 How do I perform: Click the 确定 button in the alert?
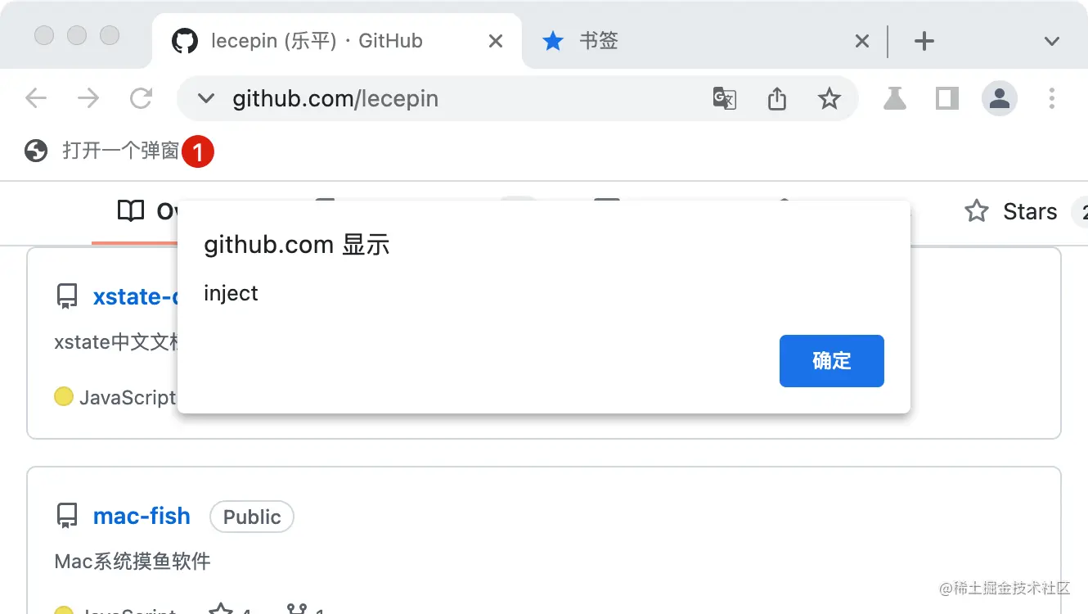(x=832, y=361)
